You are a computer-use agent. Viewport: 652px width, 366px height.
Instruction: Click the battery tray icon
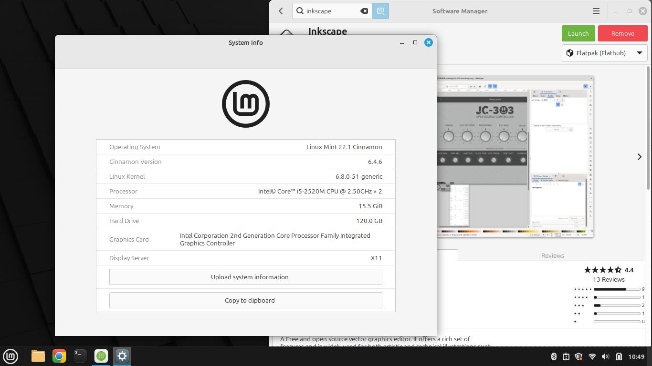point(619,356)
